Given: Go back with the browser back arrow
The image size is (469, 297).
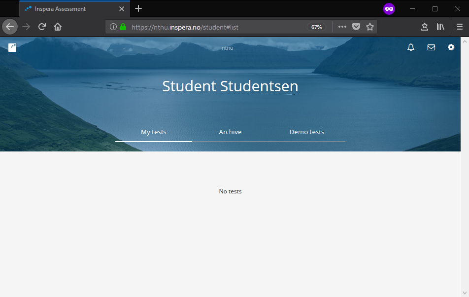Looking at the screenshot, I should click(10, 27).
